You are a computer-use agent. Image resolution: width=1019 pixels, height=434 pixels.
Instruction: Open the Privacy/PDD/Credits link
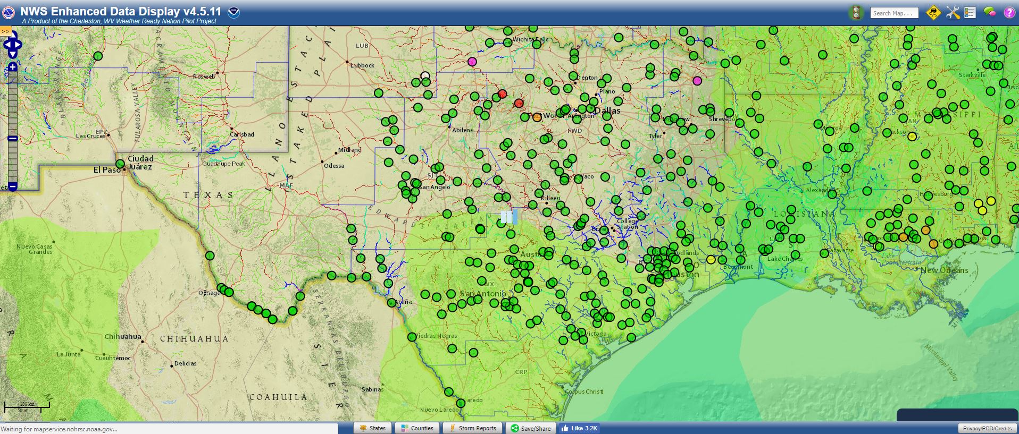point(987,428)
